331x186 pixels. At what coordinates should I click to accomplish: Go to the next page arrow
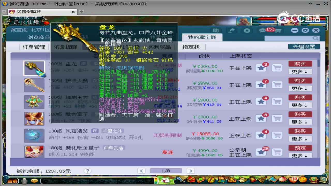pos(190,171)
